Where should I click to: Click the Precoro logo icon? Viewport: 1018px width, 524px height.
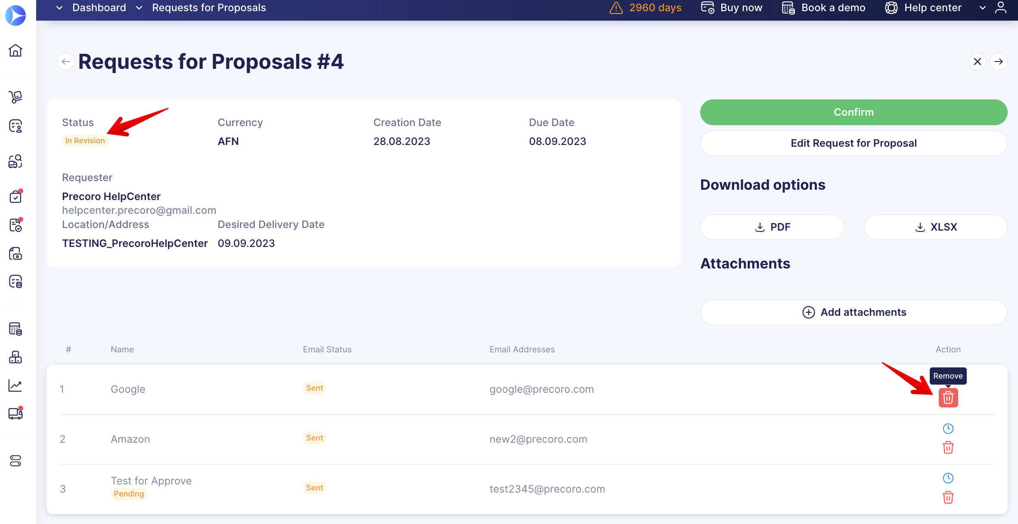(x=16, y=15)
